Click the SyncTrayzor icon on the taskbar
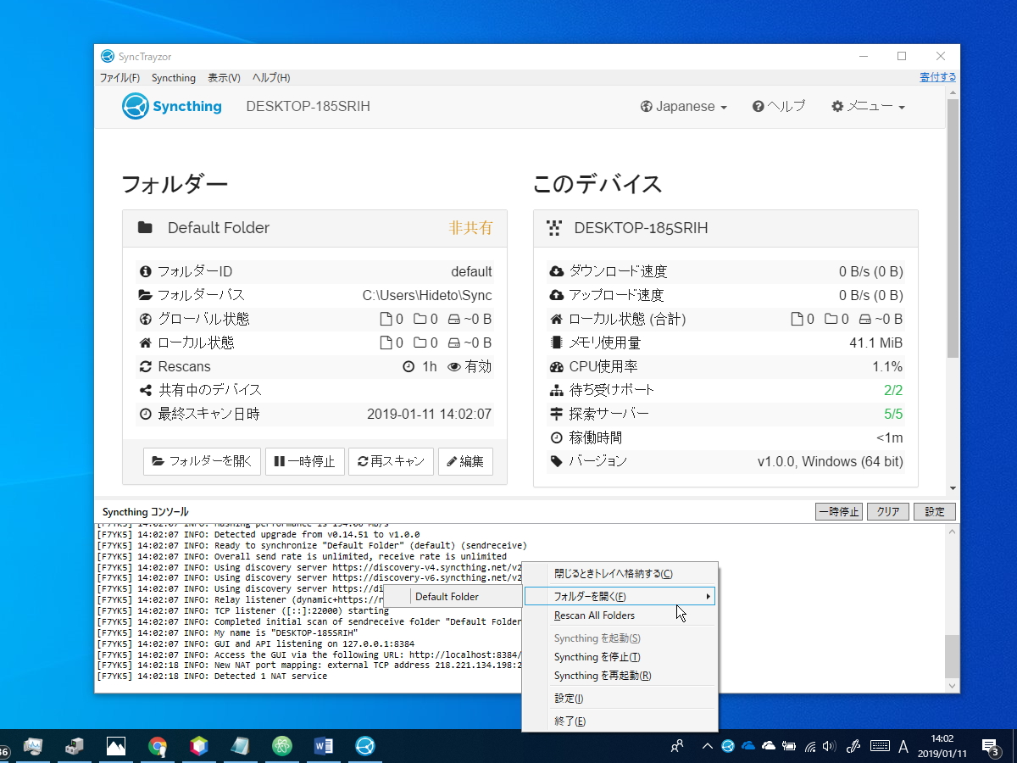Image resolution: width=1017 pixels, height=763 pixels. coord(364,746)
